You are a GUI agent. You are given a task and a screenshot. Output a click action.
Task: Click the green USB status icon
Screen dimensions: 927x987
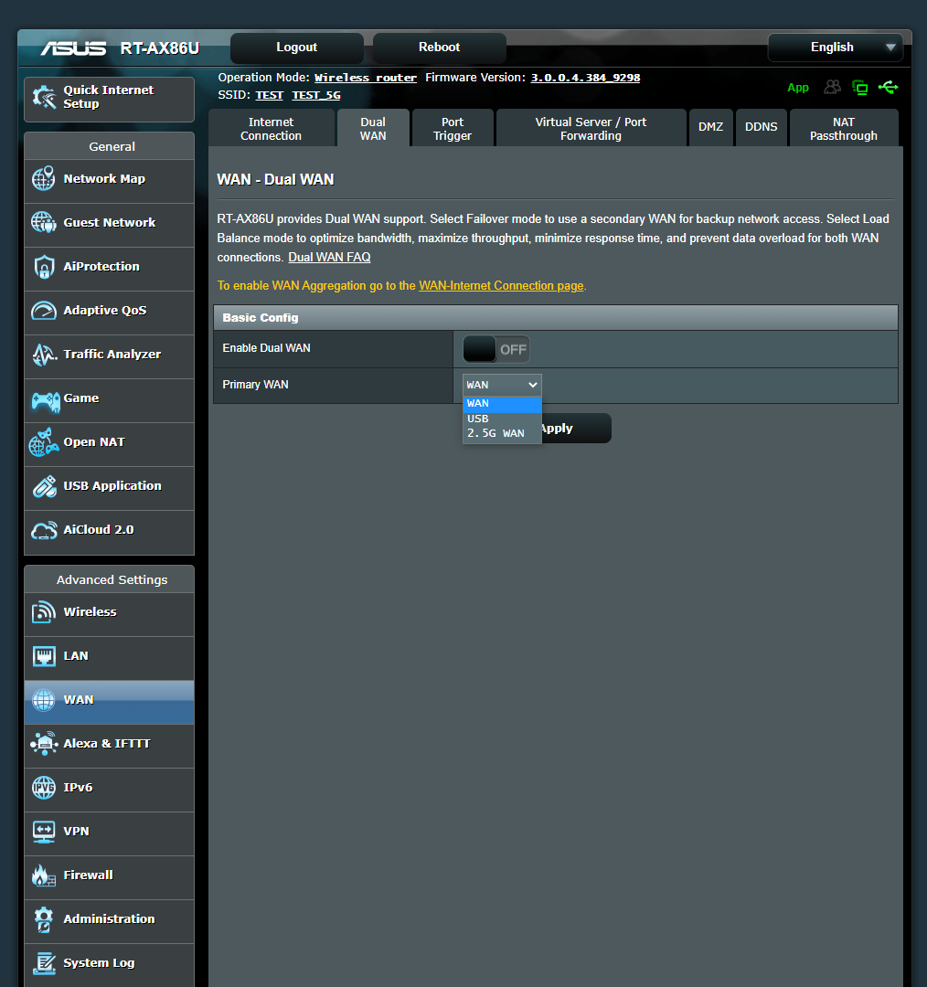pyautogui.click(x=888, y=87)
